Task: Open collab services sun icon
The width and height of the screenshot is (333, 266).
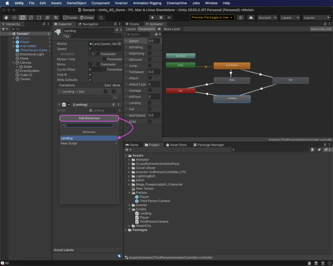Action: pyautogui.click(x=241, y=17)
